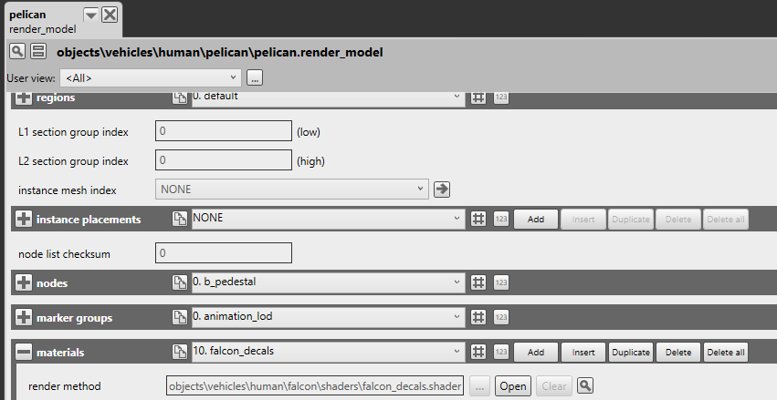Click Duplicate button in materials row
The image size is (777, 400).
(629, 352)
